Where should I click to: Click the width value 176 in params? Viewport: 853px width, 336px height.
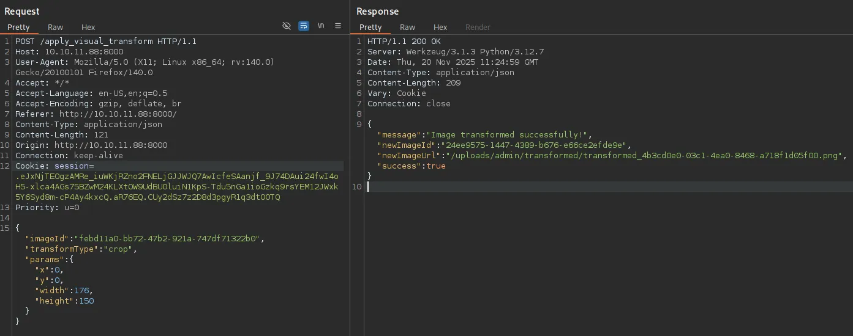point(82,291)
